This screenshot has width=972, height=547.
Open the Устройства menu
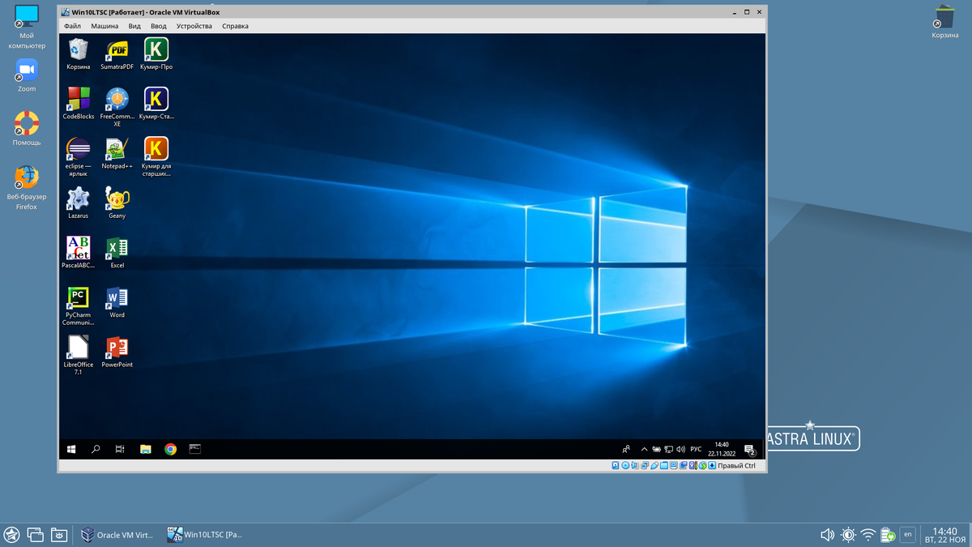pyautogui.click(x=194, y=26)
